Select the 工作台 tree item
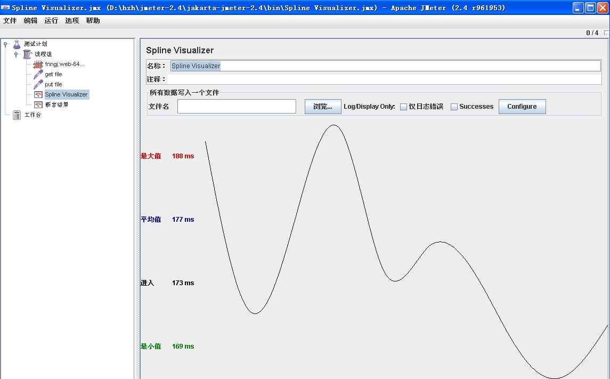Screen dimensions: 610x379 (x=32, y=115)
